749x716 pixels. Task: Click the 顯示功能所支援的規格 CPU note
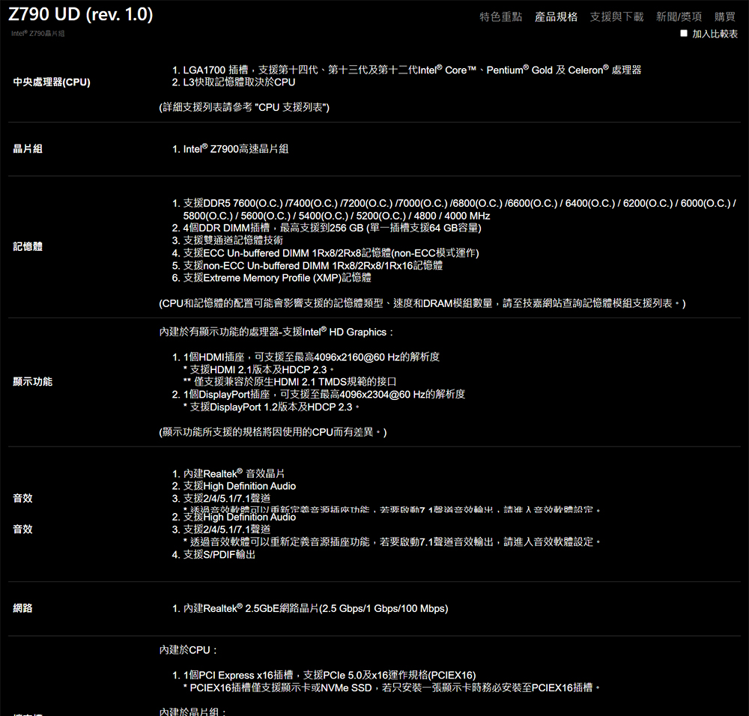pyautogui.click(x=273, y=432)
